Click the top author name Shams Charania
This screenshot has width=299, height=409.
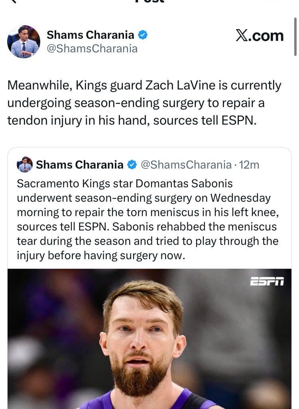coord(90,35)
